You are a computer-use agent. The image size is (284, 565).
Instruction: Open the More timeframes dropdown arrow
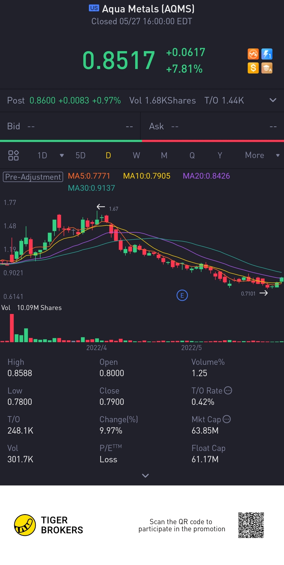(278, 155)
